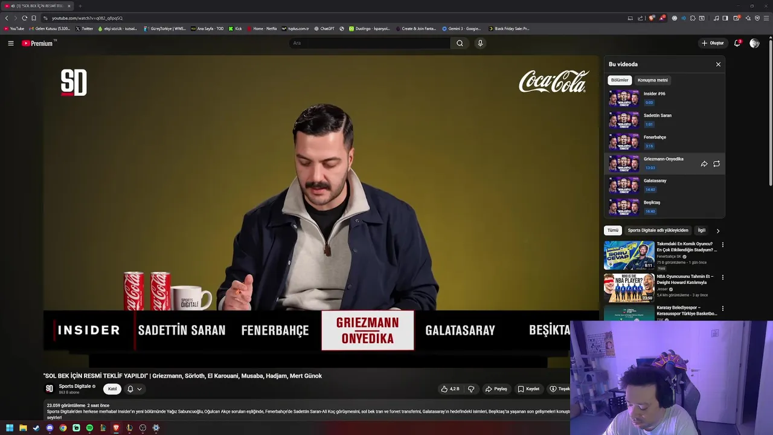The height and width of the screenshot is (435, 773).
Task: Open Google Chrome from taskbar
Action: coord(63,428)
